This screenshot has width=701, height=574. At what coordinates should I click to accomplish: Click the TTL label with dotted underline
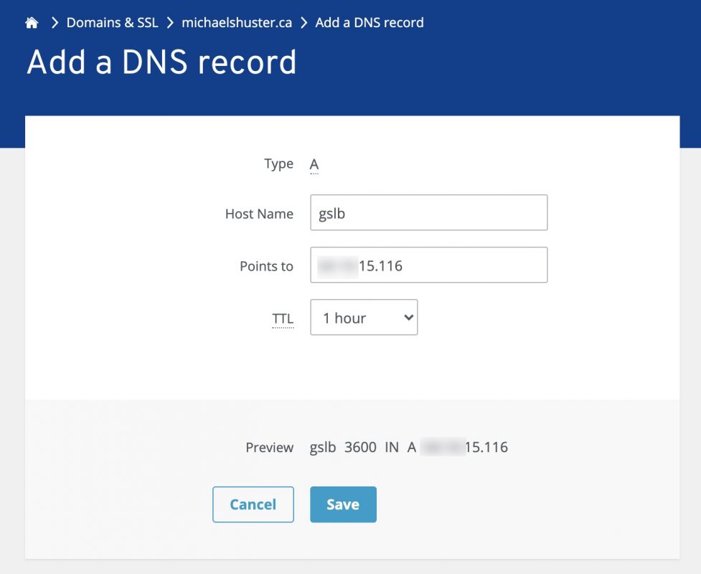283,318
